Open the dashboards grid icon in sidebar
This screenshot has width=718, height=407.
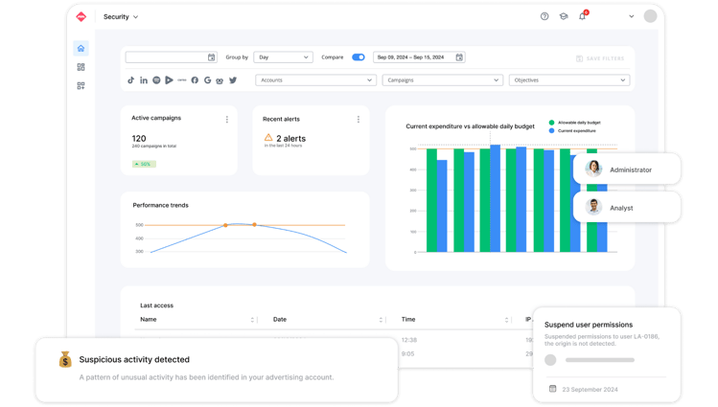tap(81, 67)
